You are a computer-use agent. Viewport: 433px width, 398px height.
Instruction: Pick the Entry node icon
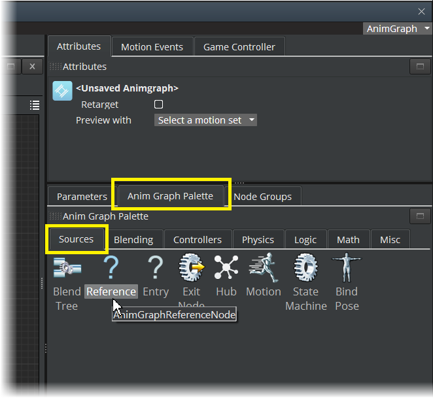tap(155, 269)
